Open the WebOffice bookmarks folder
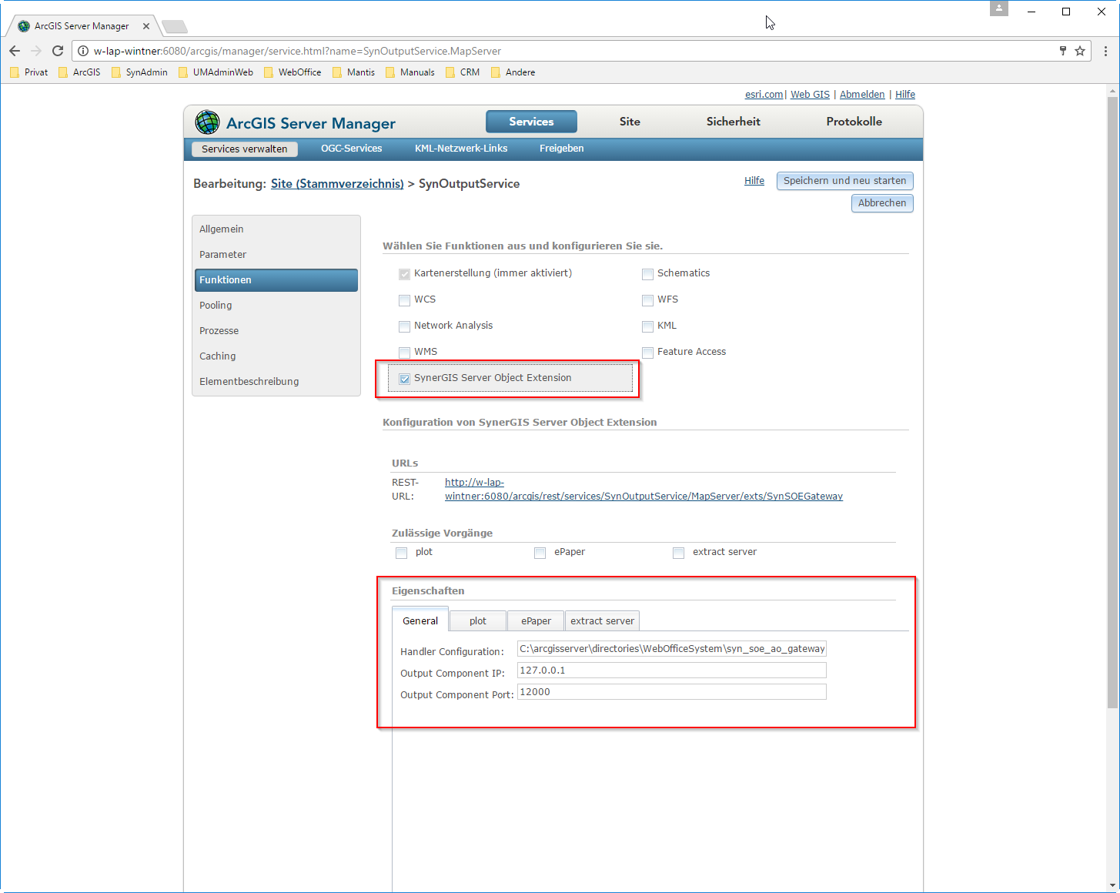This screenshot has width=1120, height=893. [x=299, y=72]
